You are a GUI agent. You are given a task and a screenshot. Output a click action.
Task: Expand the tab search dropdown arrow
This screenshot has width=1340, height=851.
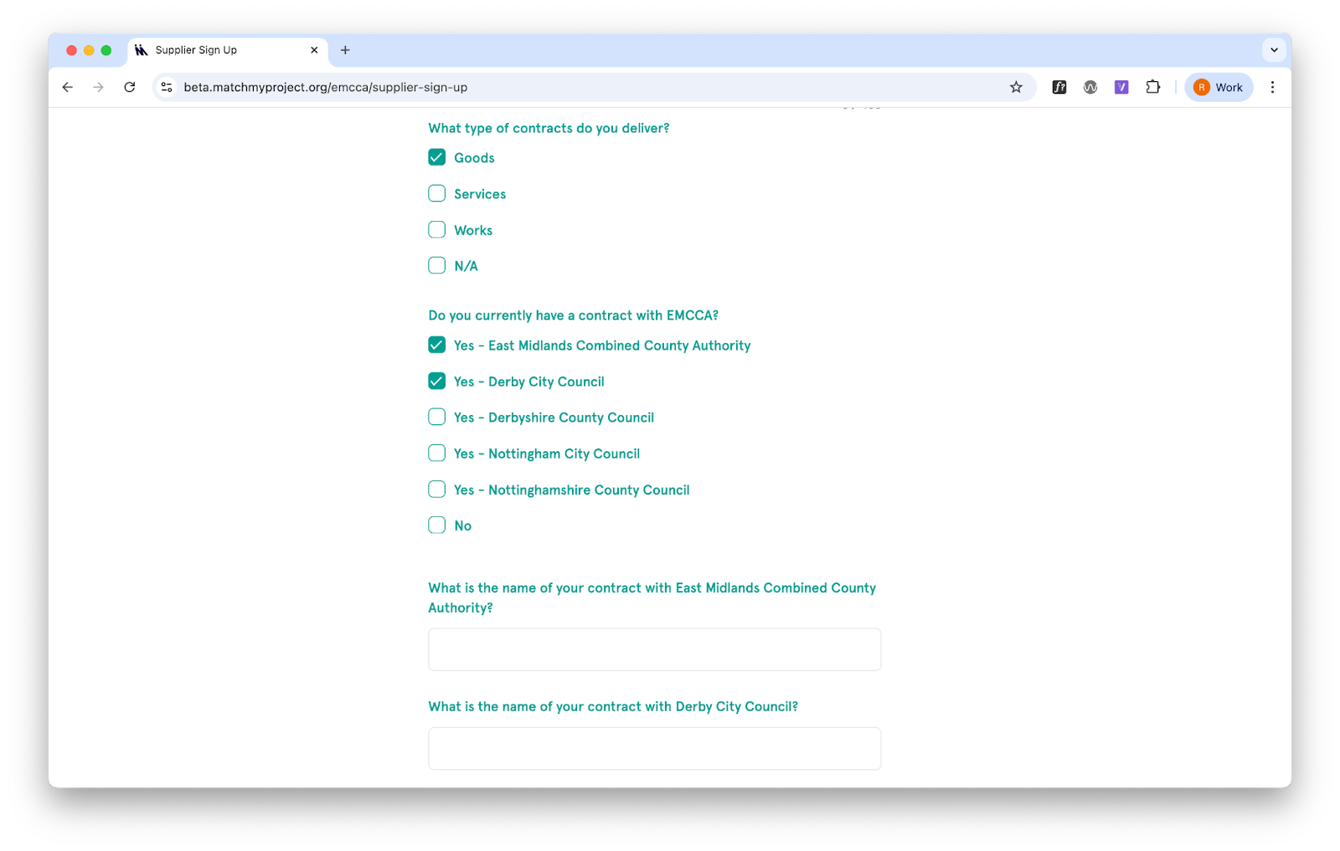point(1274,50)
